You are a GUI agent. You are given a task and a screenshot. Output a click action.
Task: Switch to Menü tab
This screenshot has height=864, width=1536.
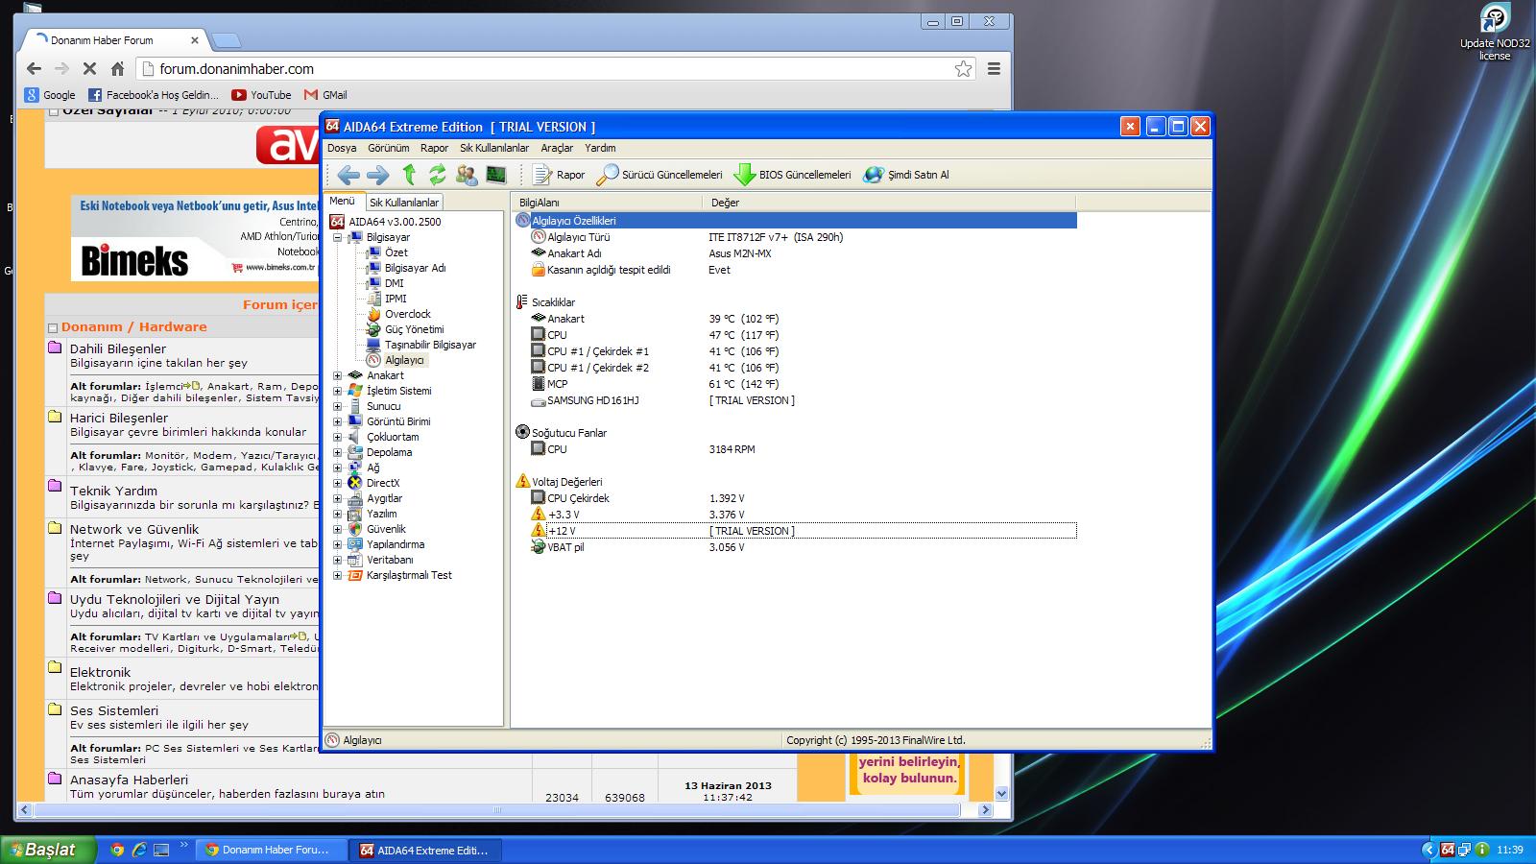(x=343, y=202)
